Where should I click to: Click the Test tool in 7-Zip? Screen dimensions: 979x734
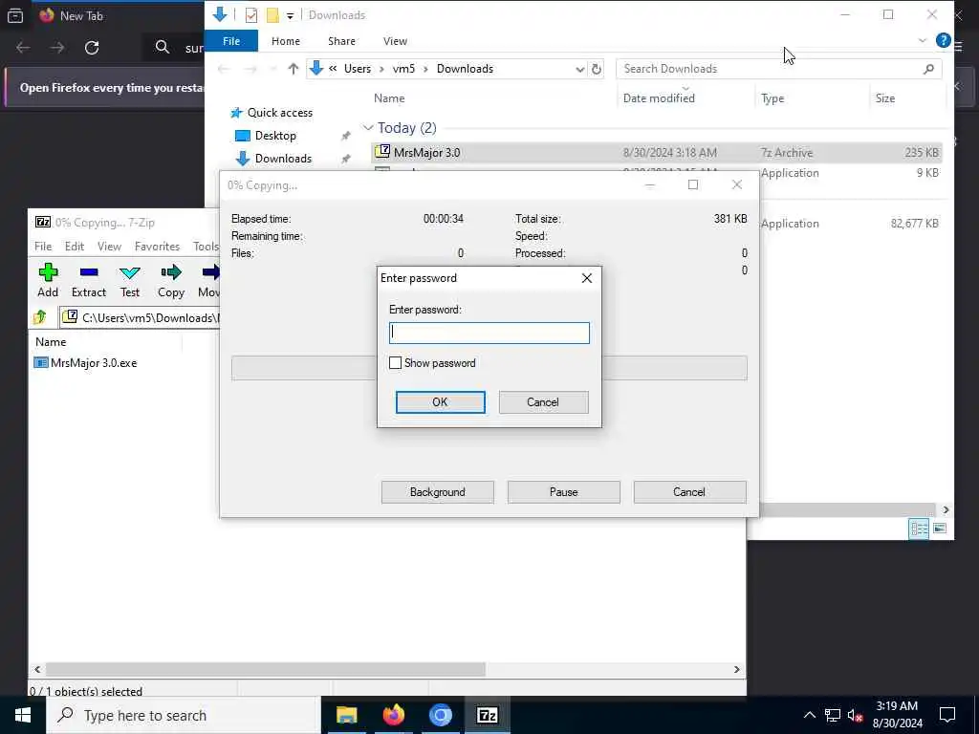coord(130,280)
